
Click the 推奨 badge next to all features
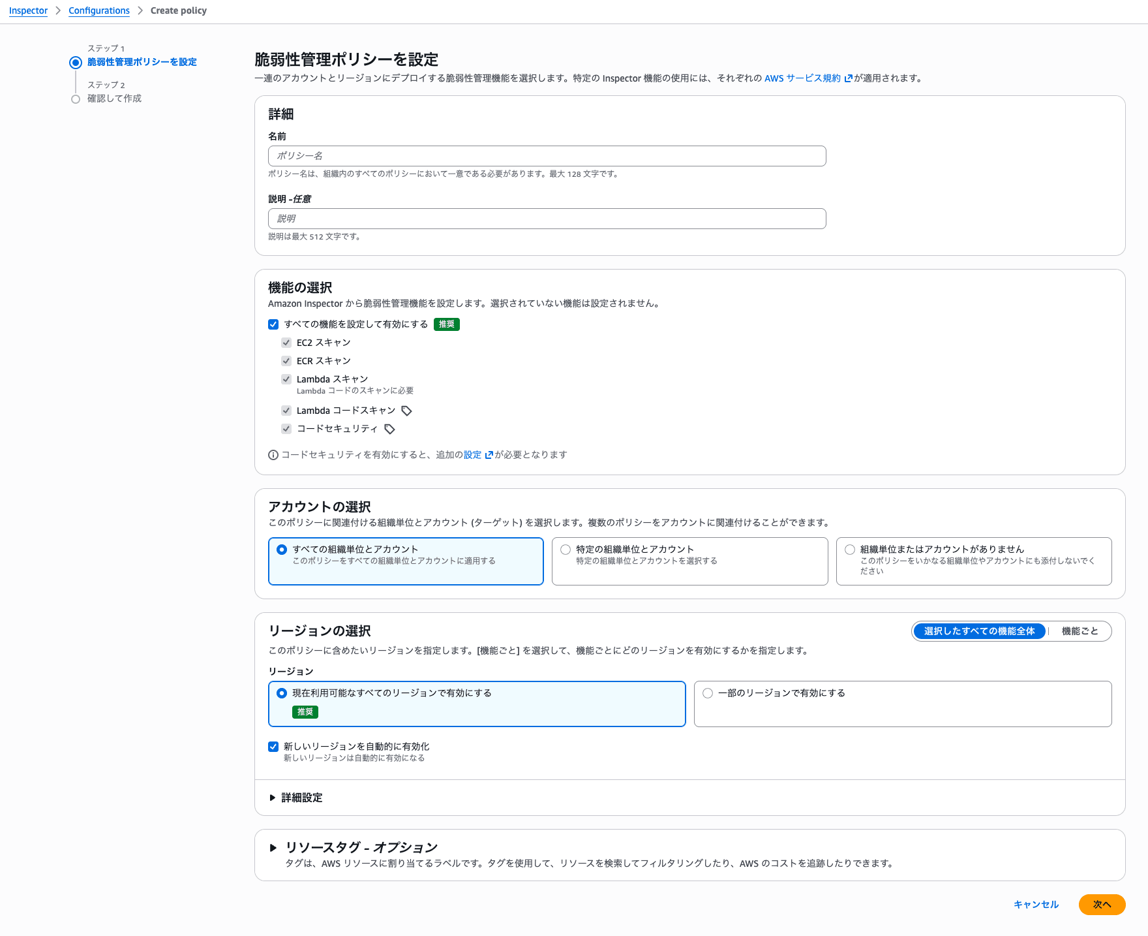[x=447, y=324]
